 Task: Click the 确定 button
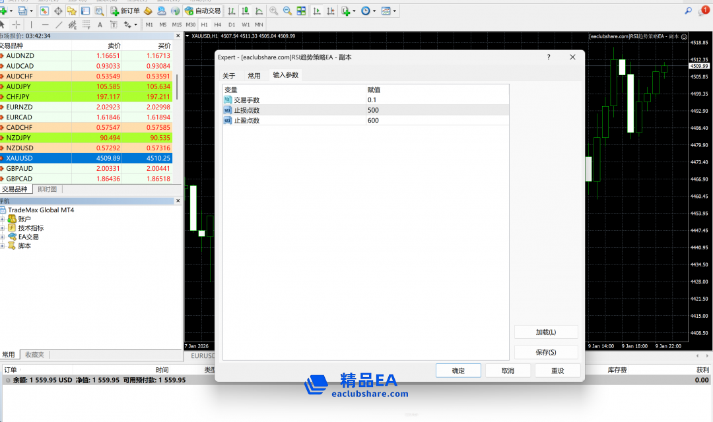click(x=458, y=371)
